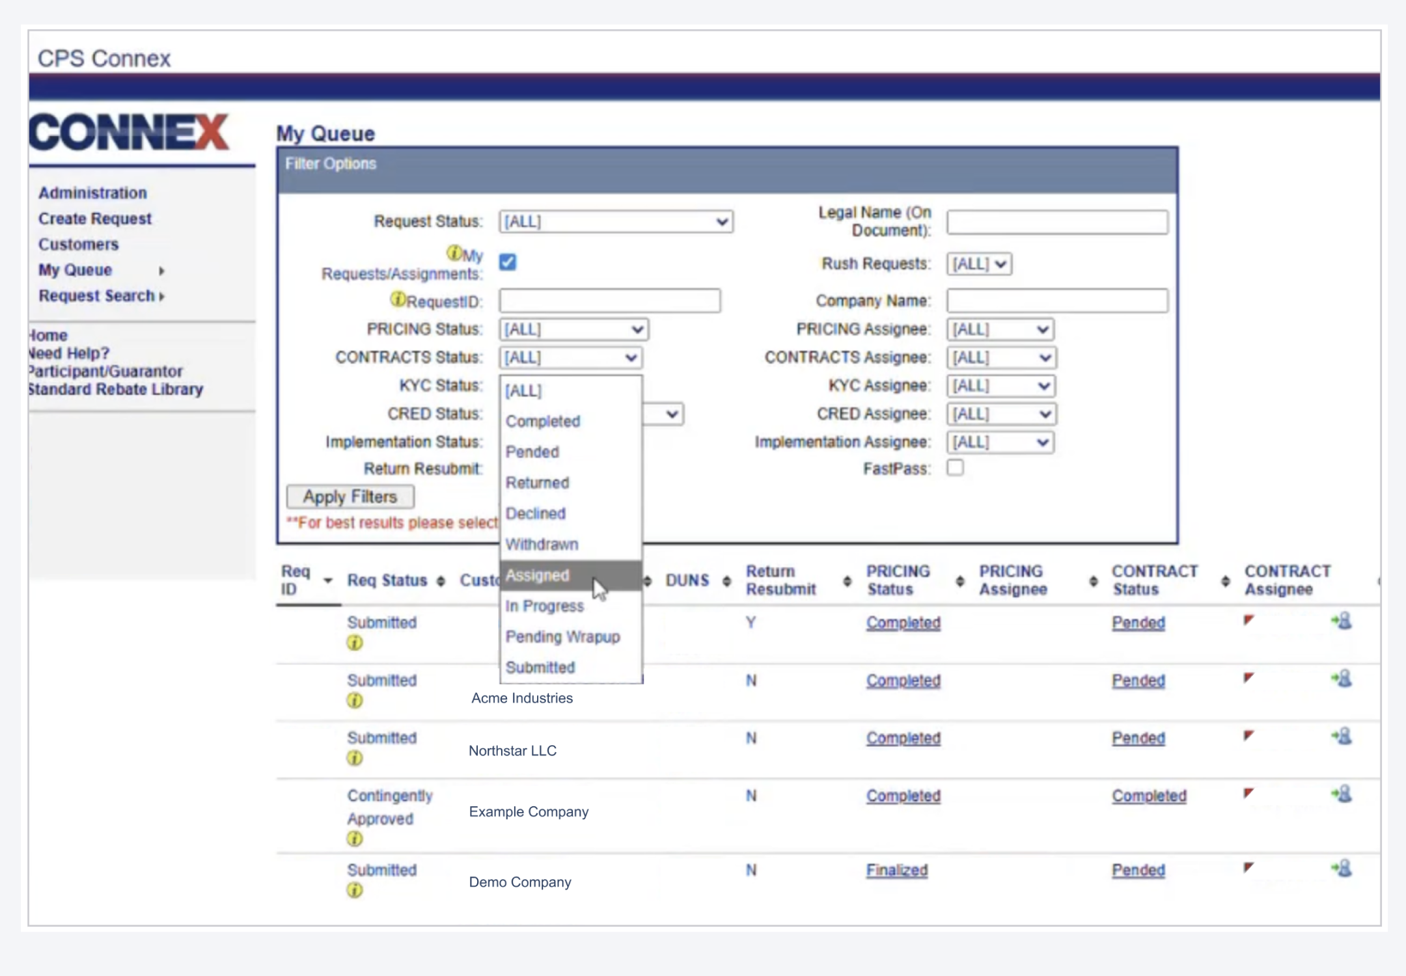Click info icon under Contingently Approved status

[355, 839]
